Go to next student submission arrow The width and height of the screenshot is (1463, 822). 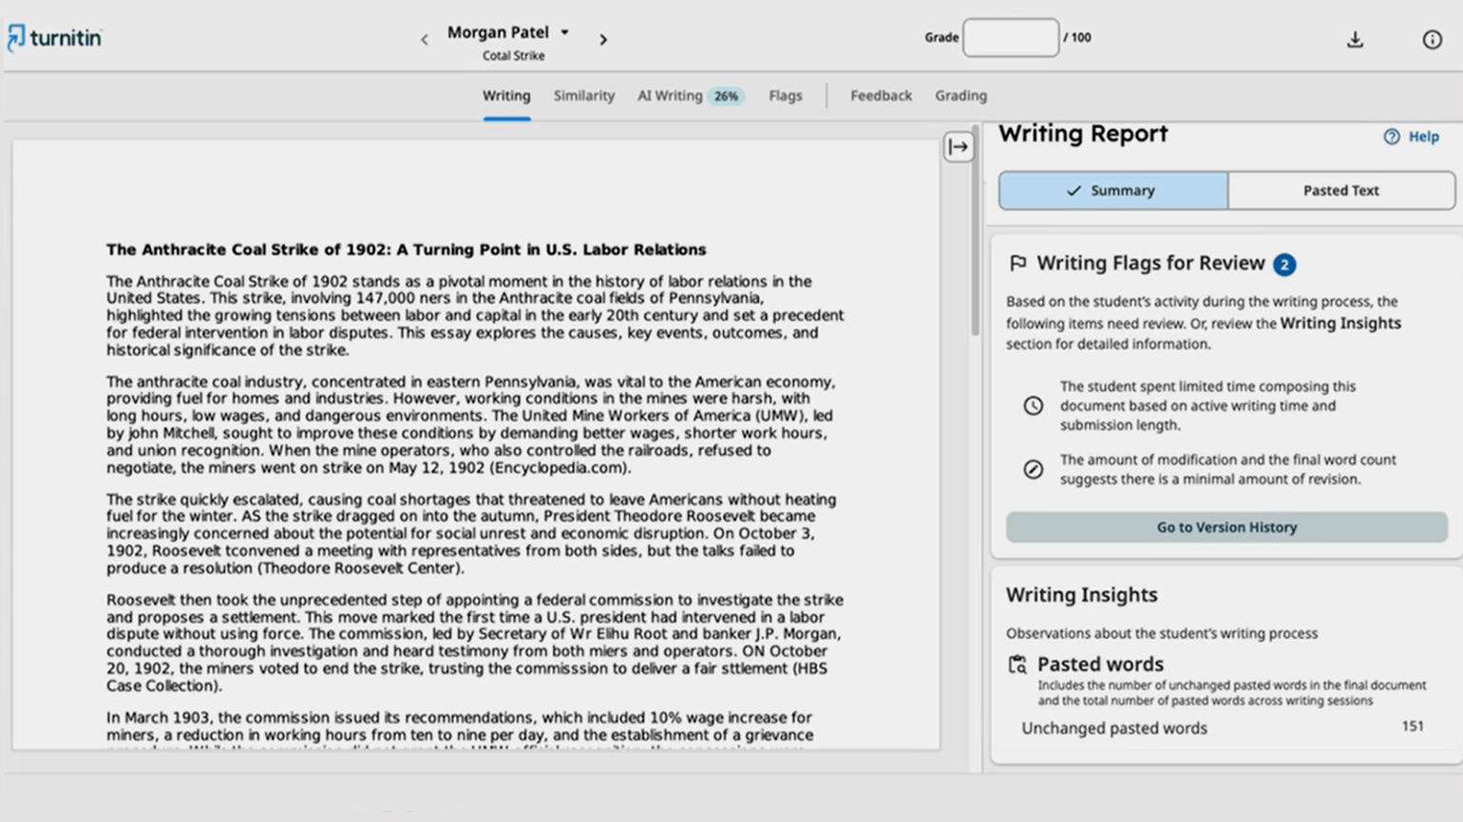[x=603, y=40]
